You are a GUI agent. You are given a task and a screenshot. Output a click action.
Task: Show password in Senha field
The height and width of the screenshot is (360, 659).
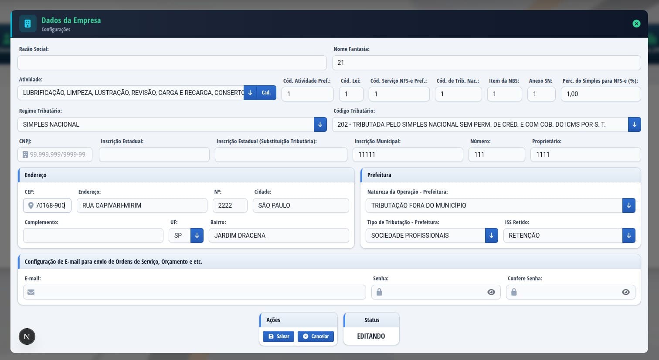tap(491, 292)
